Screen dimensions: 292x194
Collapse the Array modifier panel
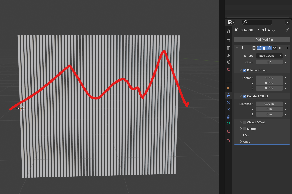tap(237, 48)
